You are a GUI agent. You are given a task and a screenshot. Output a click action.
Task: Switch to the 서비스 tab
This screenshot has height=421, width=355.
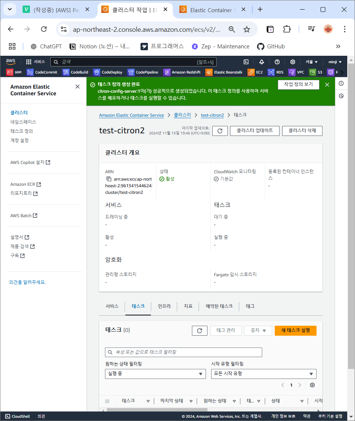coord(112,307)
